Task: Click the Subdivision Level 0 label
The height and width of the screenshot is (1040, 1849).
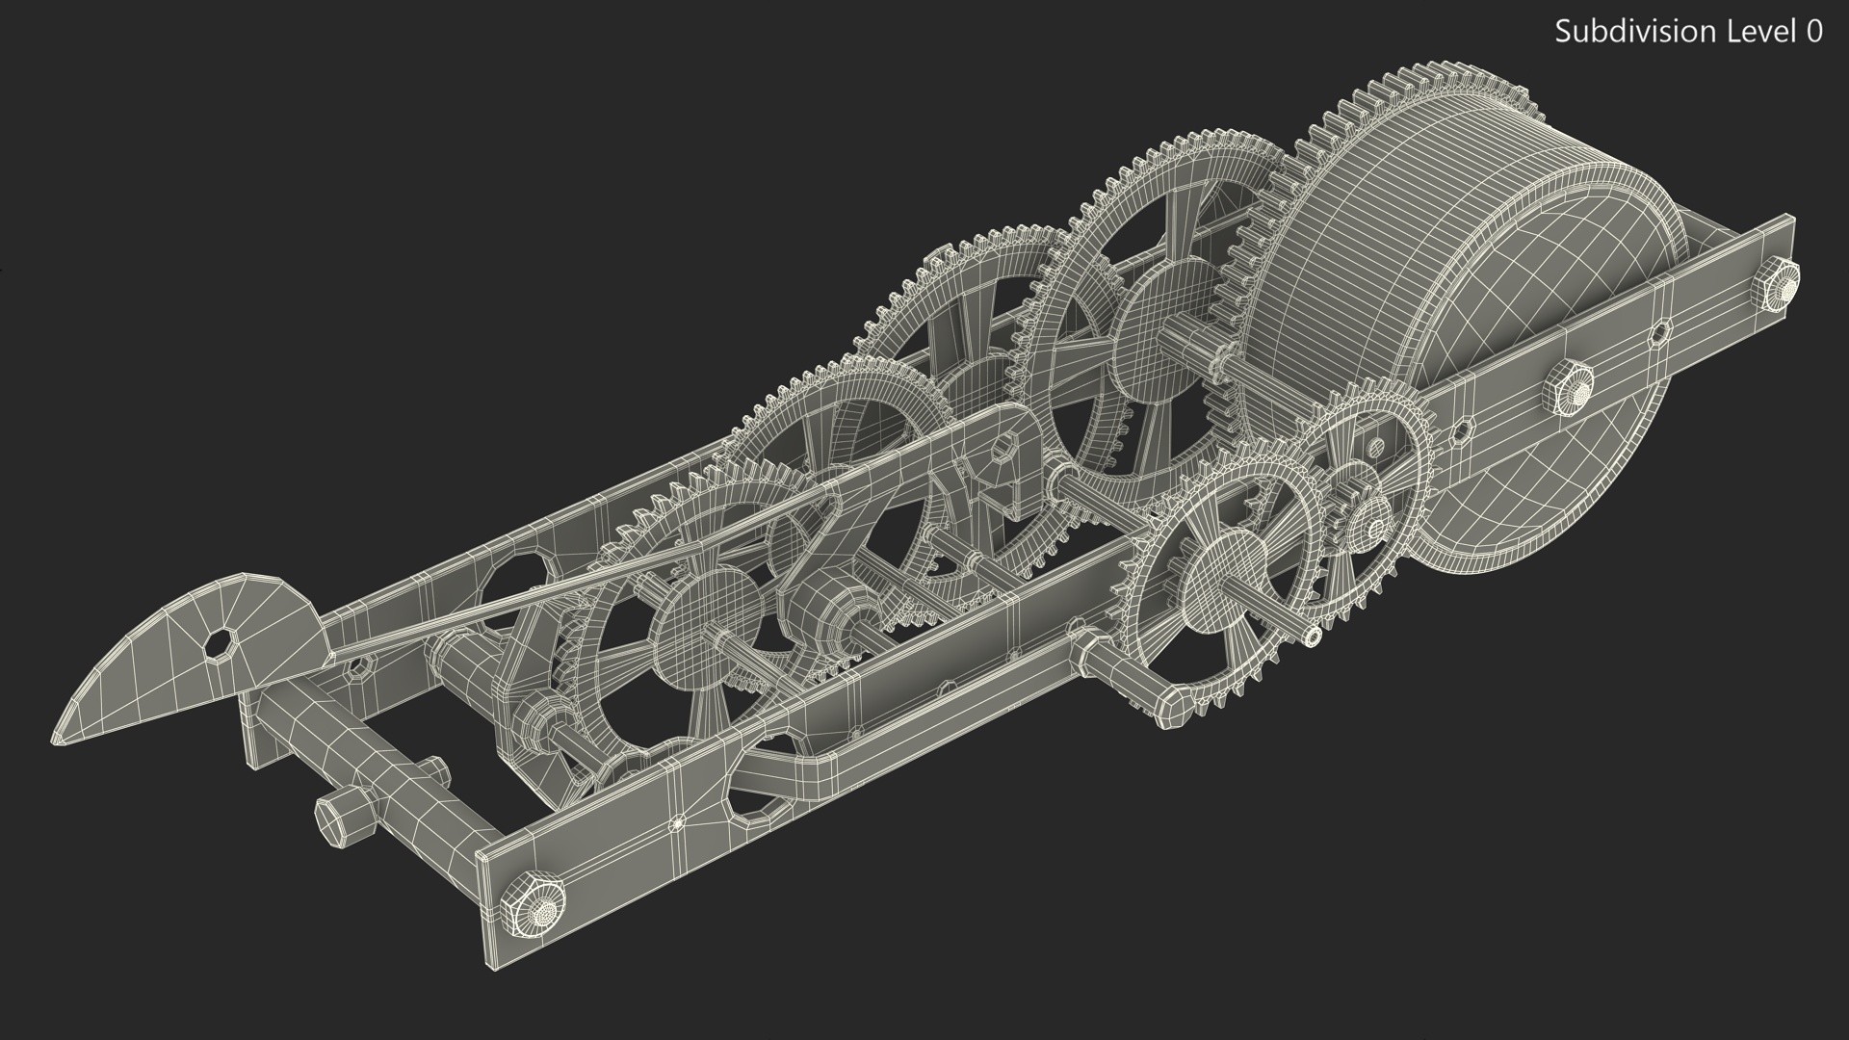Action: coord(1688,32)
